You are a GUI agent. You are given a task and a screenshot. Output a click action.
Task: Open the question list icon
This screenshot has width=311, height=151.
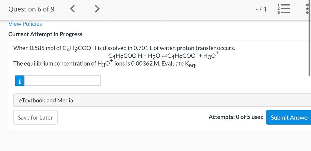(284, 9)
